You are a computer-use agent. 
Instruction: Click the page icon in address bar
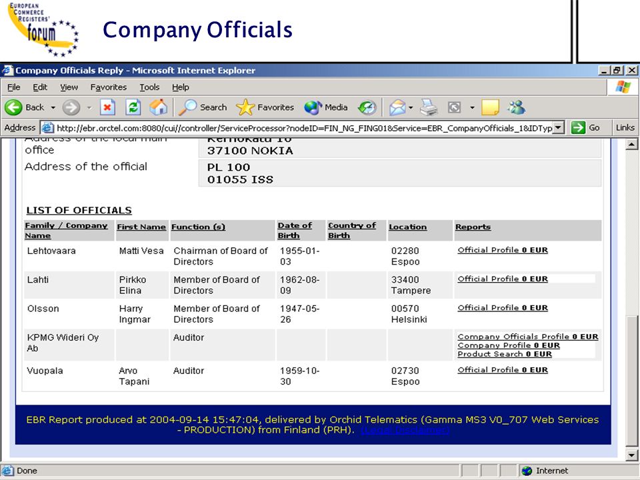click(x=48, y=128)
